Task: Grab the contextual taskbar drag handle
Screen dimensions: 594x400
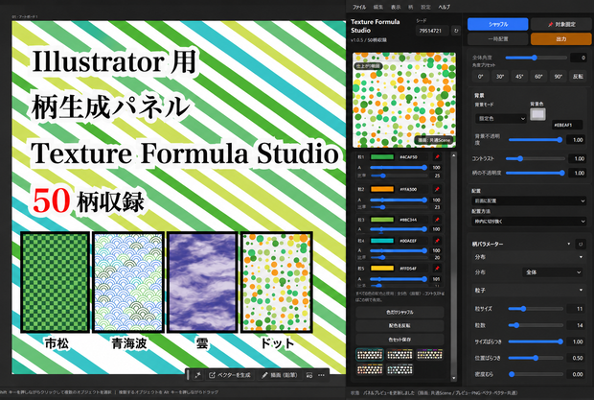Action: 188,375
